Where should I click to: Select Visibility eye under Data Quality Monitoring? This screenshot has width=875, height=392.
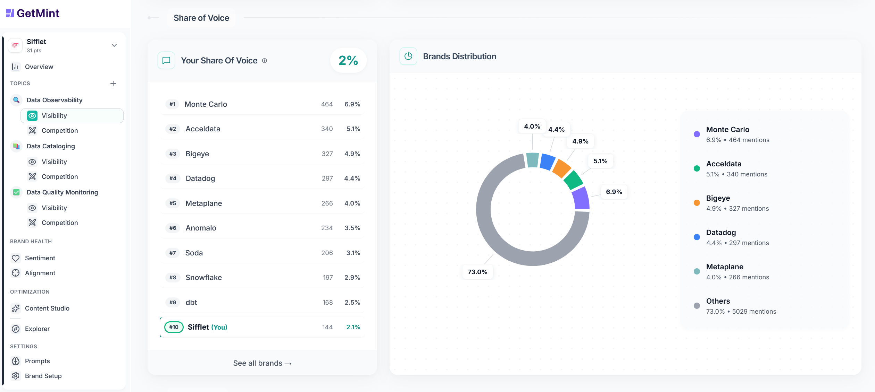[32, 208]
